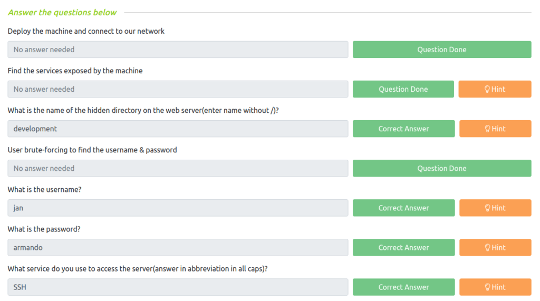The width and height of the screenshot is (540, 301).
Task: Focus the answer field containing development
Action: click(178, 129)
